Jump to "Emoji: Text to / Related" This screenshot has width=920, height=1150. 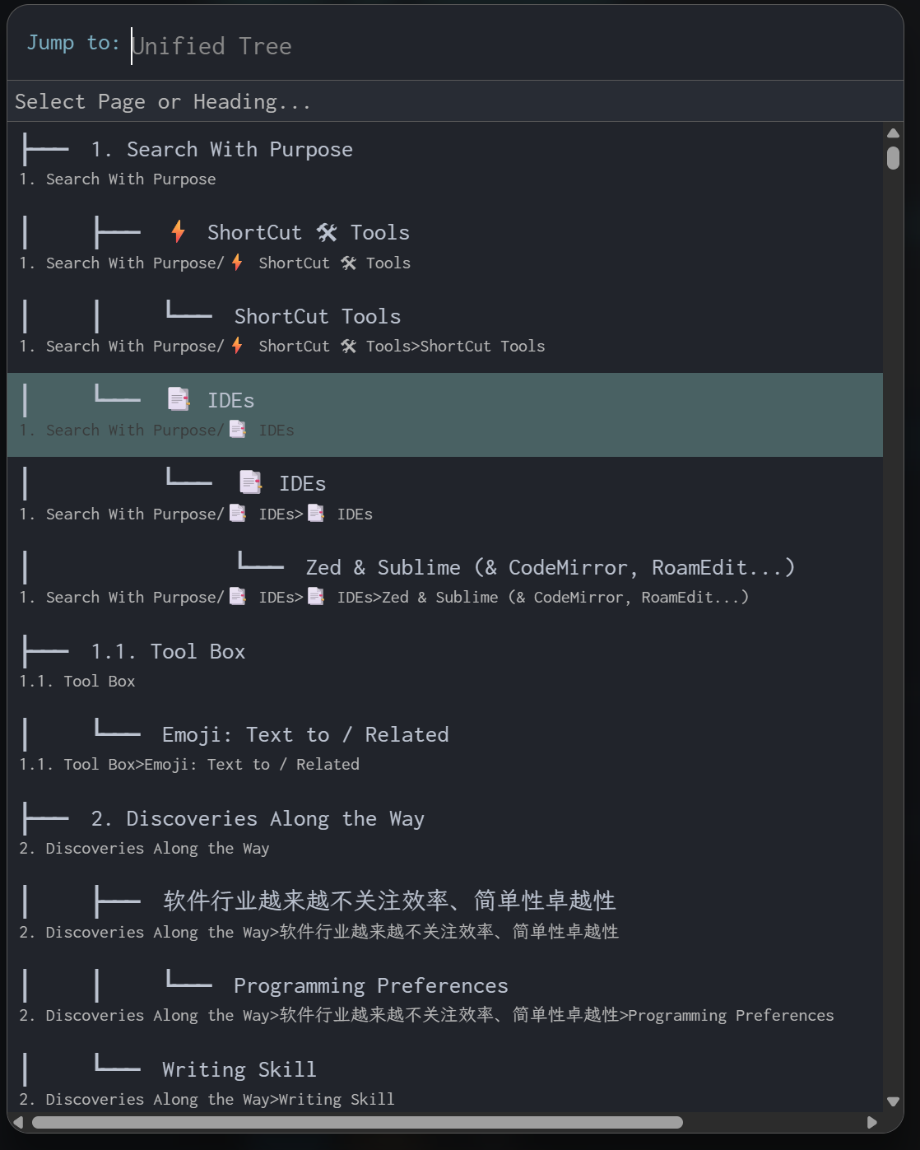pyautogui.click(x=305, y=735)
